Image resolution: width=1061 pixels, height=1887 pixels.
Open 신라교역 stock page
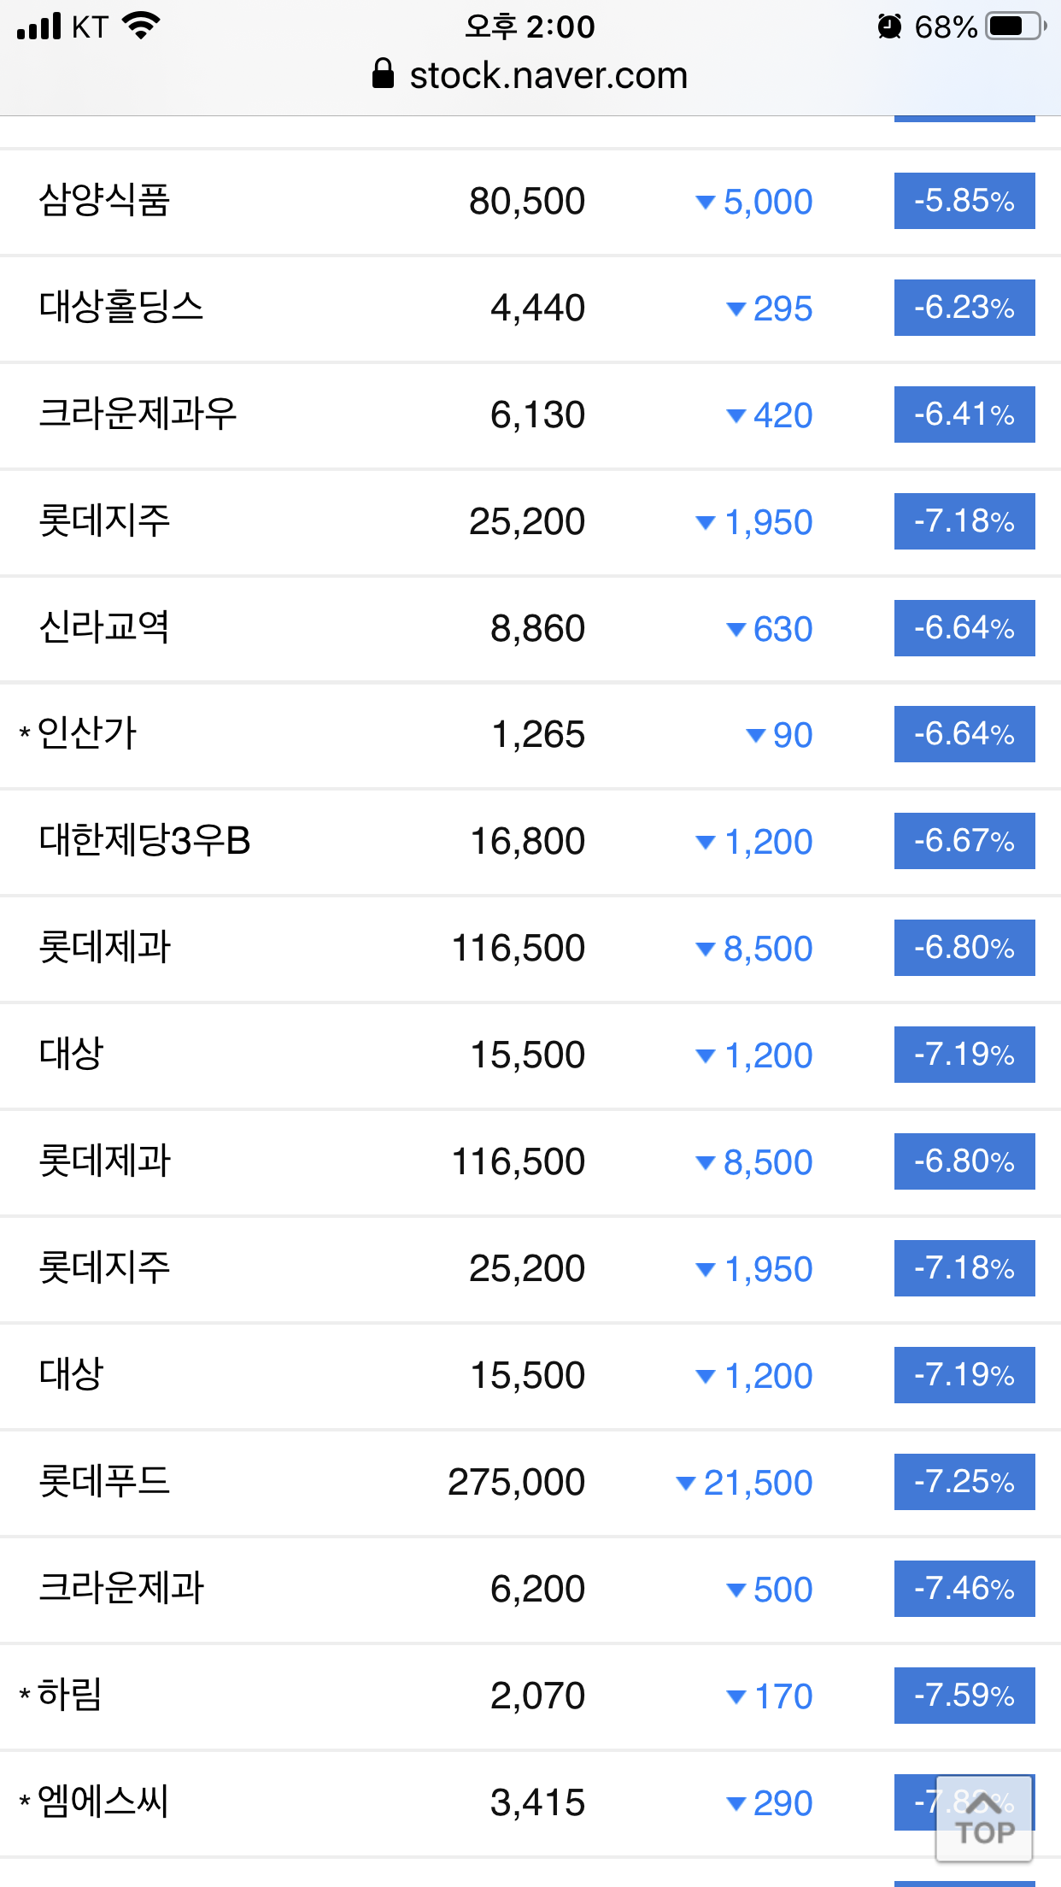[x=104, y=628]
